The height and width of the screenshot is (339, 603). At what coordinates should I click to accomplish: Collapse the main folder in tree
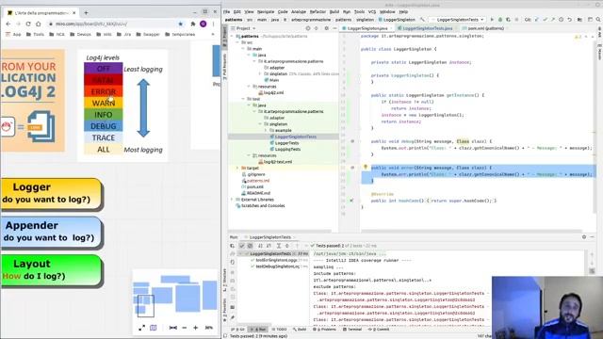pyautogui.click(x=243, y=49)
